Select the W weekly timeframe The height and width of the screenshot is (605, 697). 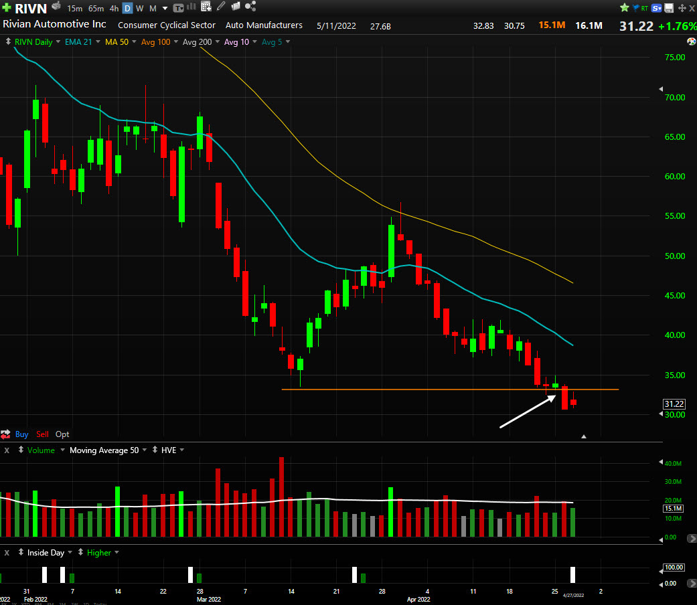[139, 9]
